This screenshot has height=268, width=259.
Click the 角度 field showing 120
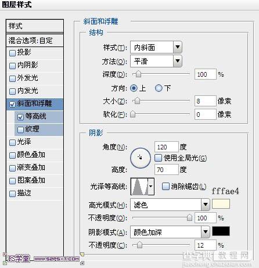(167, 147)
